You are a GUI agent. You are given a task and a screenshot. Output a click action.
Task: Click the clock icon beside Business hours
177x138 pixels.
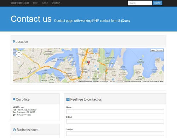[x=14, y=130]
